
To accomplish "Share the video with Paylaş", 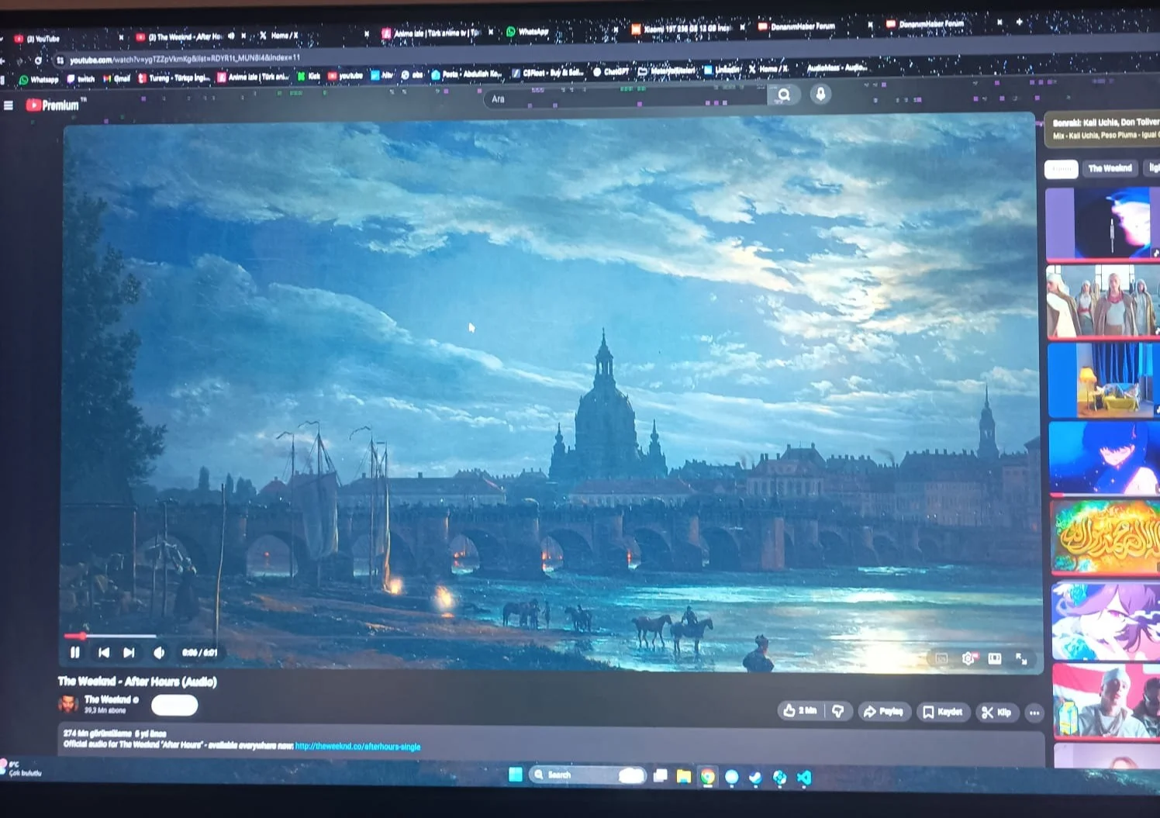I will pyautogui.click(x=883, y=711).
